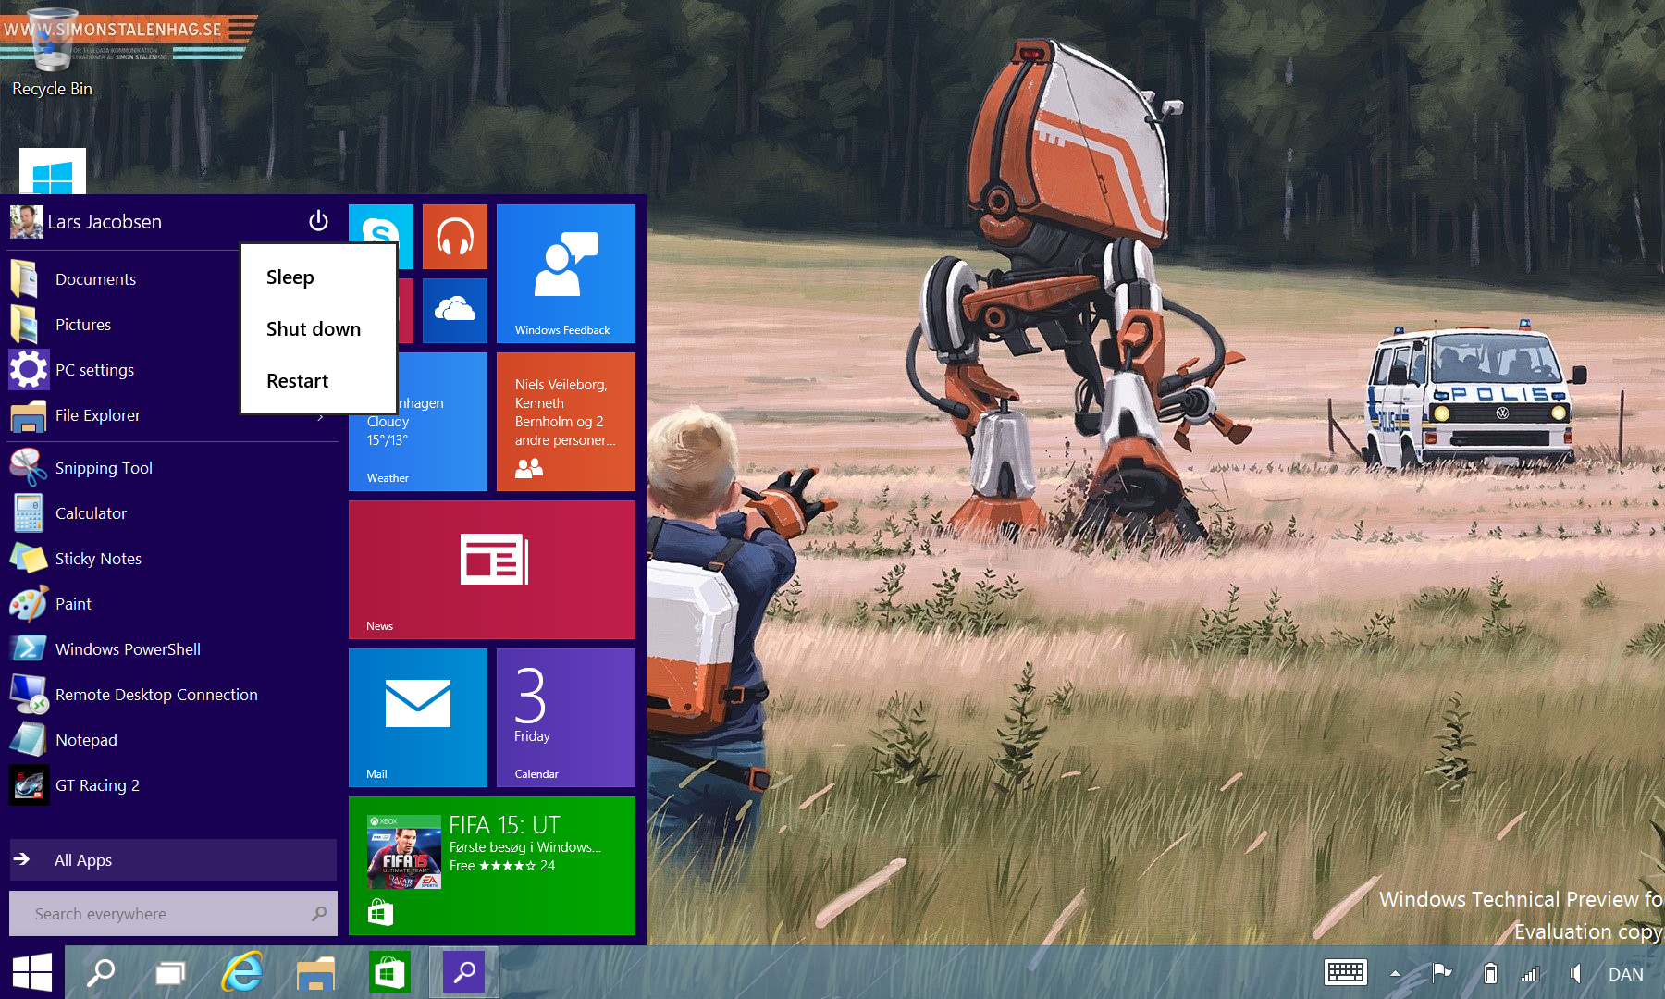Image resolution: width=1665 pixels, height=999 pixels.
Task: Open the Store icon on the taskbar
Action: (x=388, y=972)
